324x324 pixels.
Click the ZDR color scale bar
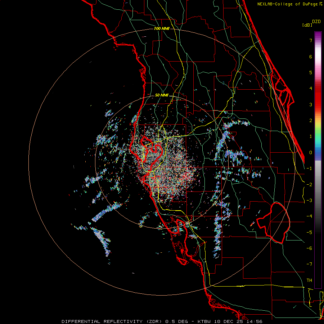(x=318, y=160)
